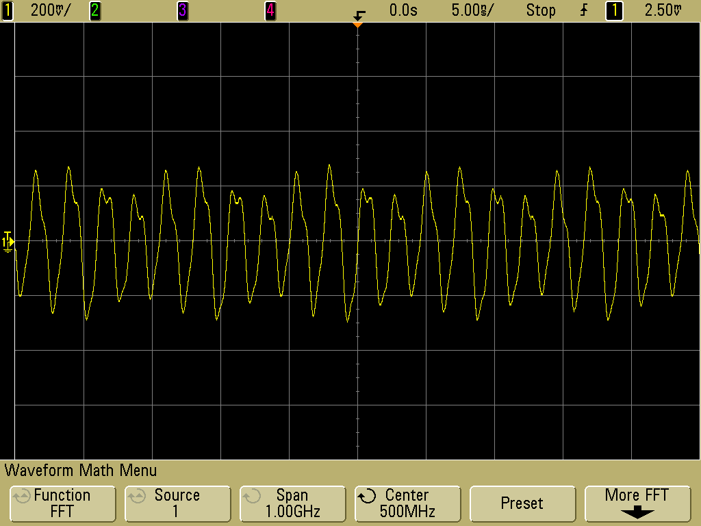The height and width of the screenshot is (526, 701).
Task: Select the 5.00ns/ timebase readout
Action: [x=473, y=10]
